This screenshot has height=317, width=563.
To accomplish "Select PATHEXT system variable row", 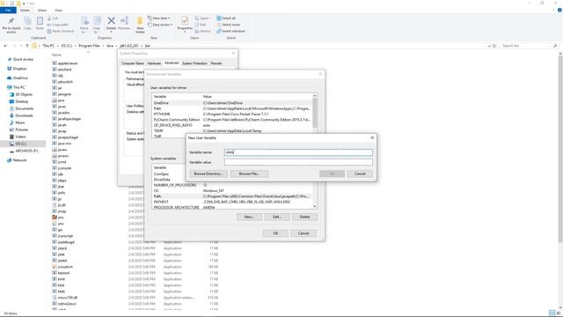I will [x=232, y=202].
